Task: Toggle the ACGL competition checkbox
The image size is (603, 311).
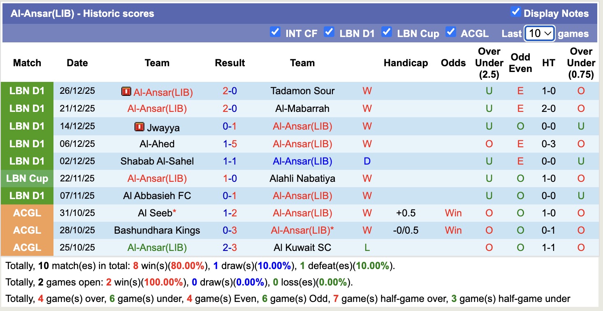Action: click(x=450, y=32)
